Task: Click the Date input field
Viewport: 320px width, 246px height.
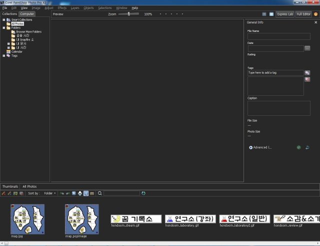Action: pyautogui.click(x=275, y=48)
